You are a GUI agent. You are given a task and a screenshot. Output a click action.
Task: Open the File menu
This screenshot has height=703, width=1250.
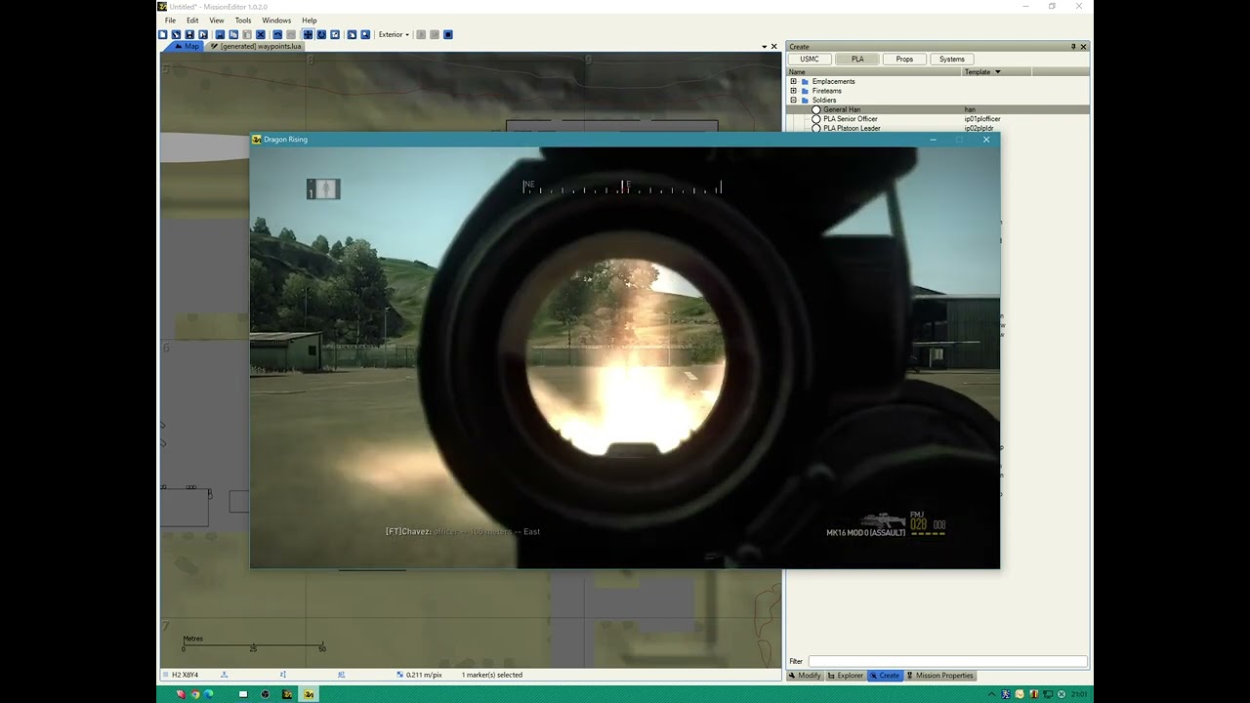[170, 21]
